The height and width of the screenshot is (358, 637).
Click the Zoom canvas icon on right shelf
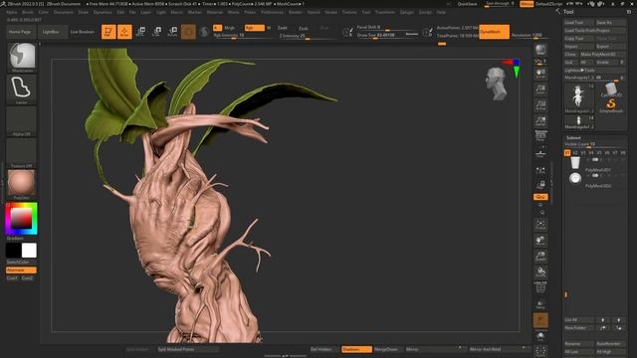click(x=540, y=89)
